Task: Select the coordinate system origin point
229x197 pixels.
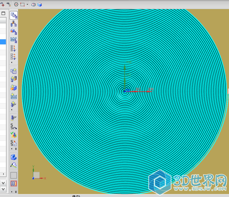Action: coord(125,91)
